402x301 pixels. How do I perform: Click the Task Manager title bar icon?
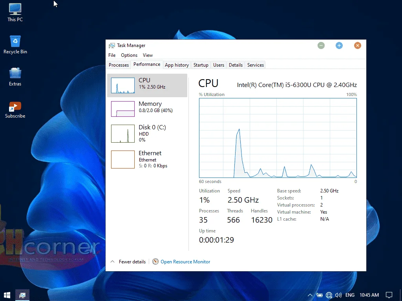click(x=112, y=45)
